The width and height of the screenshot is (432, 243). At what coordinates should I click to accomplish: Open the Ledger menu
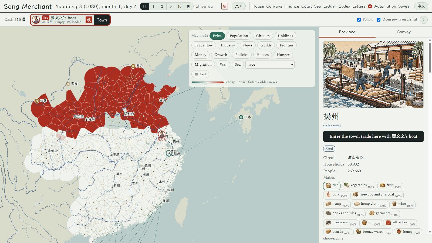330,6
